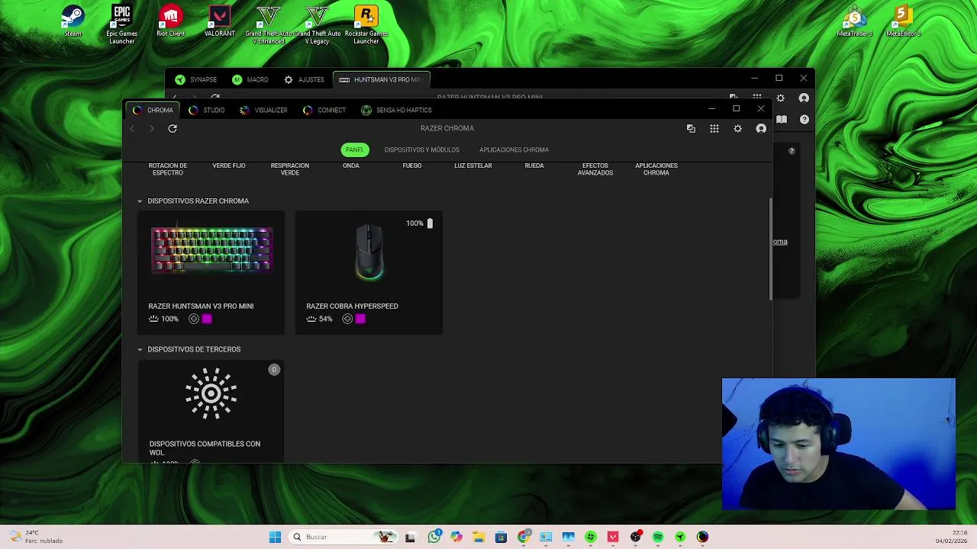
Task: Click Cobra Hyperspeed magenta color swatch
Action: (x=360, y=319)
